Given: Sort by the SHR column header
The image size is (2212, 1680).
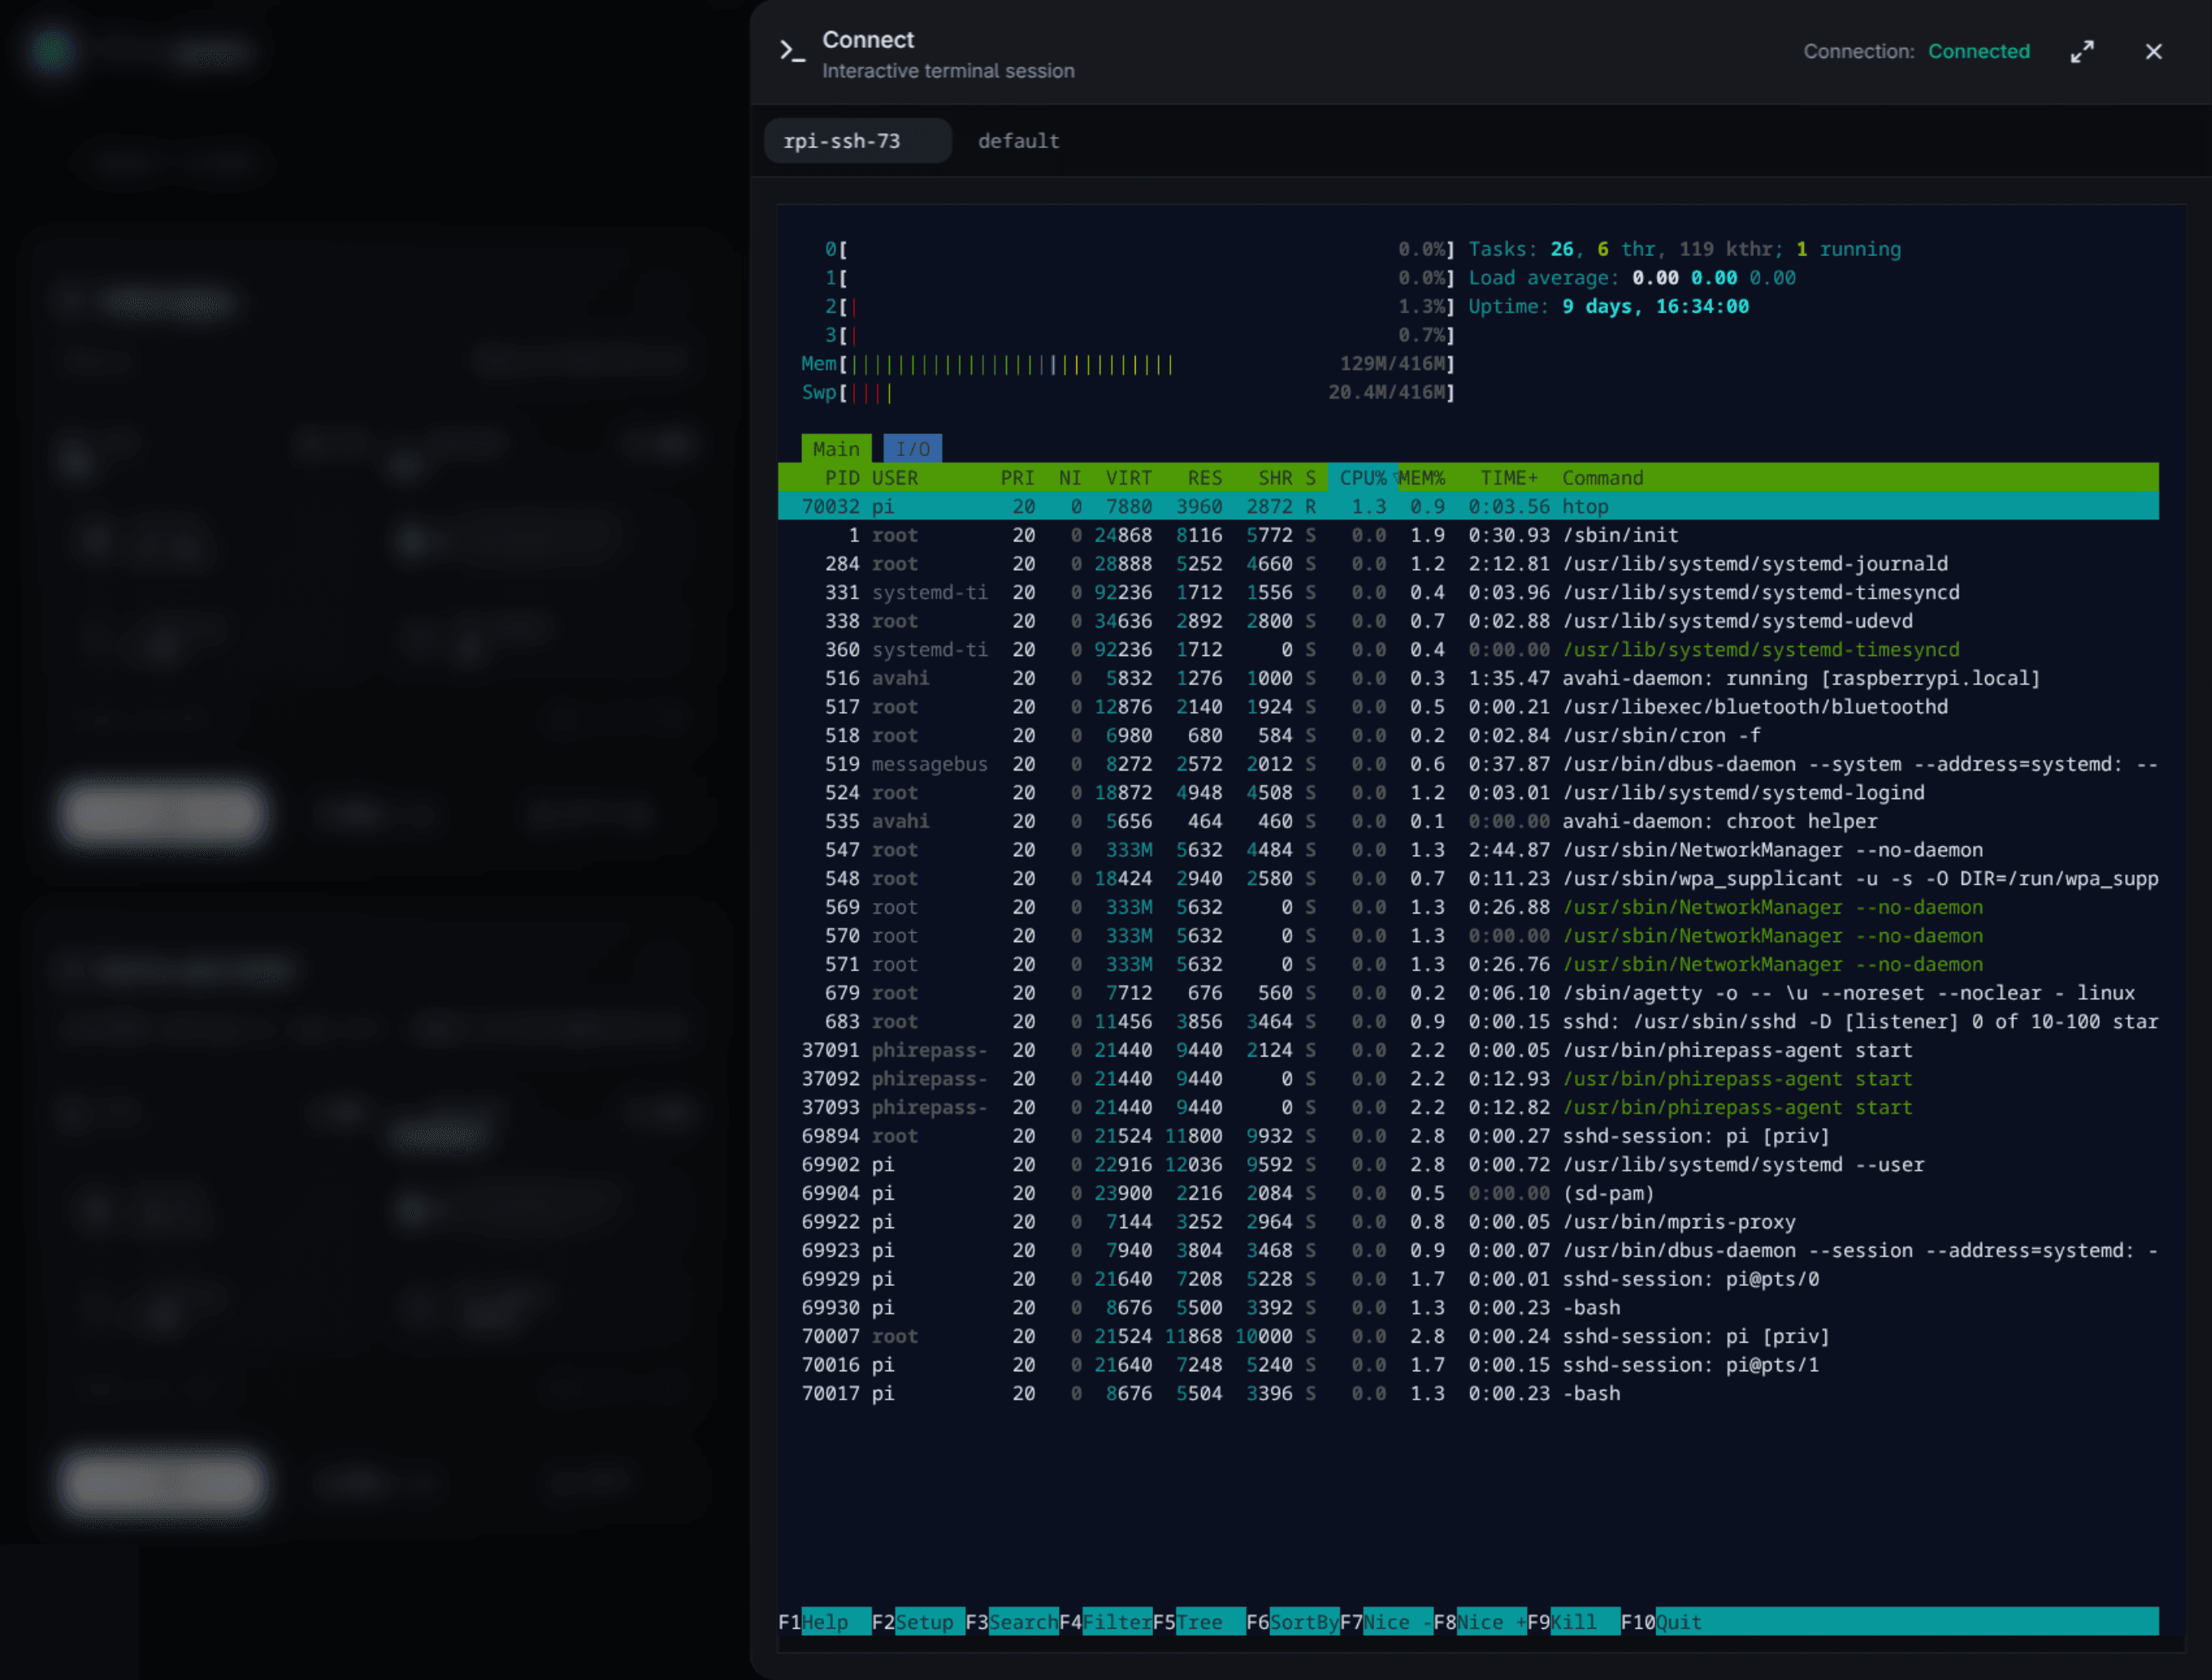Looking at the screenshot, I should tap(1275, 478).
